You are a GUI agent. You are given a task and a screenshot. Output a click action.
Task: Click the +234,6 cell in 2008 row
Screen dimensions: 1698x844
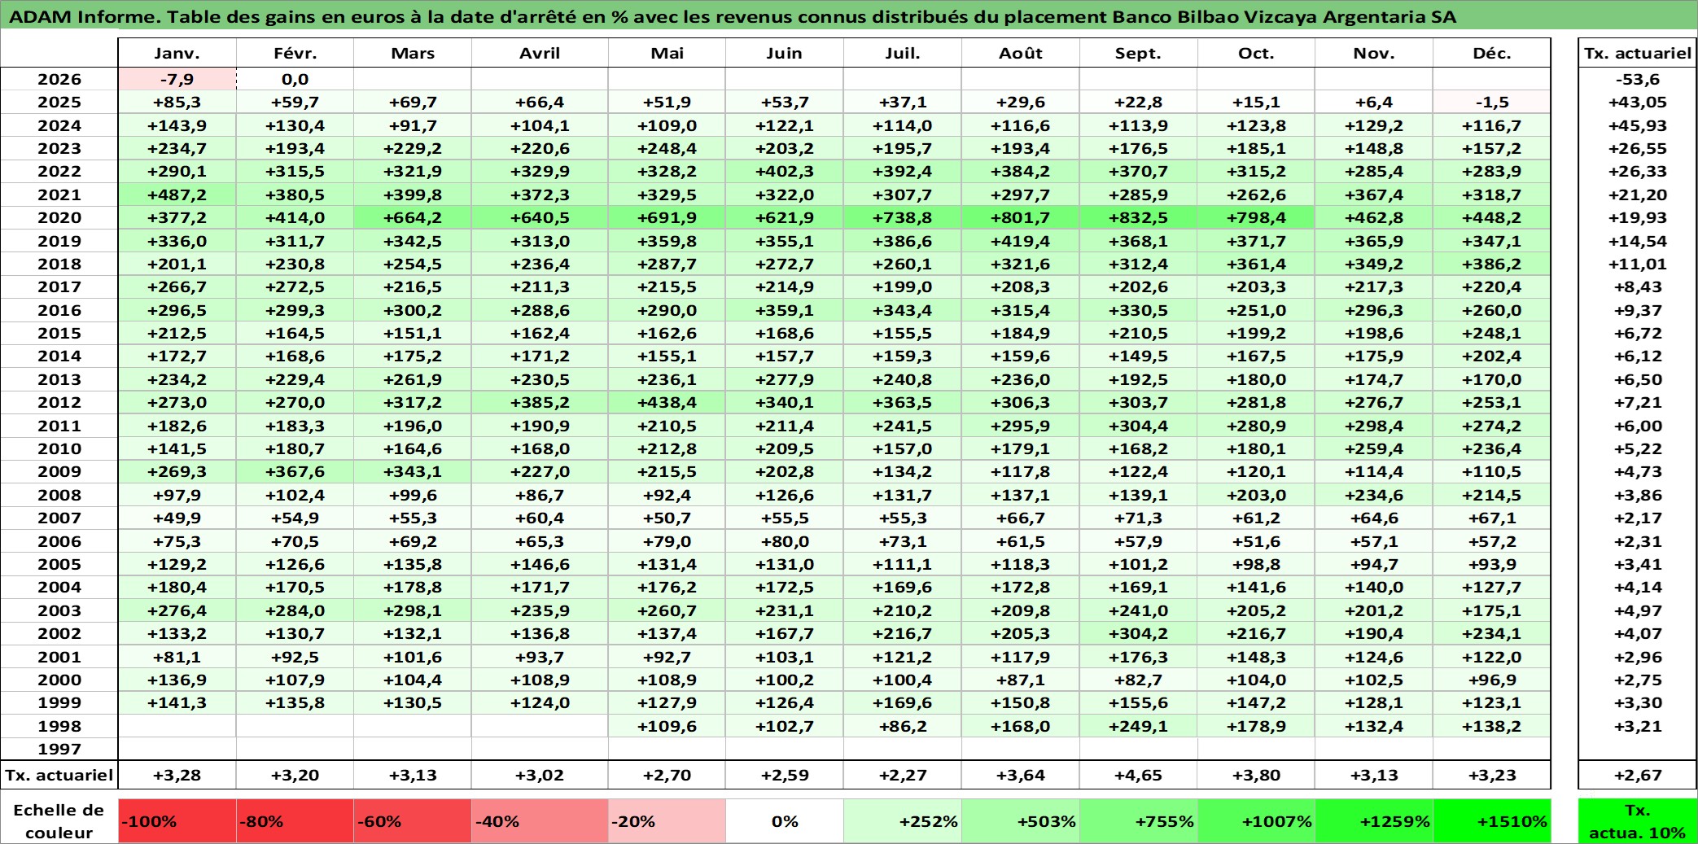(x=1374, y=495)
